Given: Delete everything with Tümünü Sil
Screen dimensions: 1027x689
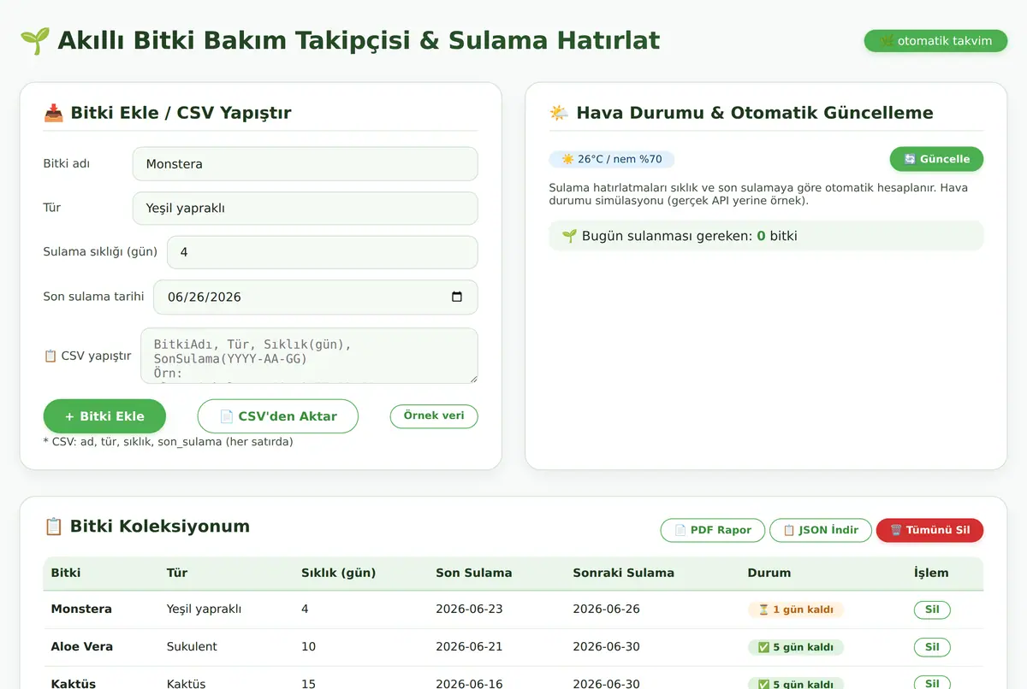Looking at the screenshot, I should click(929, 530).
